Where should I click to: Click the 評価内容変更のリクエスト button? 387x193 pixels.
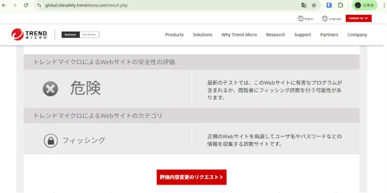(x=191, y=177)
